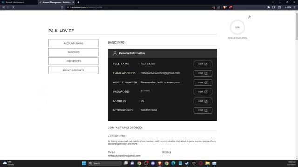Open Steam from the taskbar
Viewport: 298px width, 167px height.
click(187, 163)
